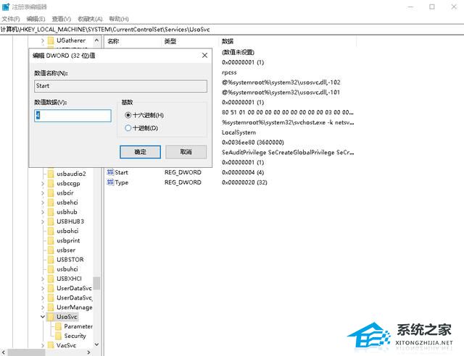
Task: Click the Type DWORD value icon
Action: (x=111, y=182)
